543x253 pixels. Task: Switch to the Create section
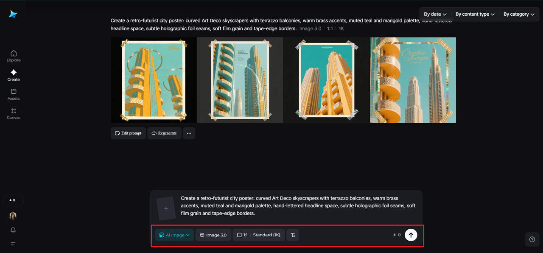14,75
